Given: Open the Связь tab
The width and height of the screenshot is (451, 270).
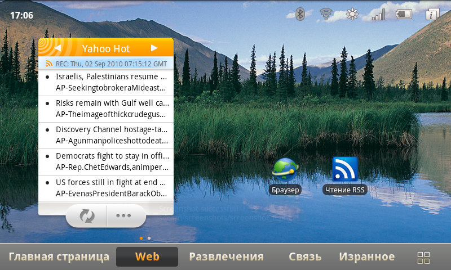Looking at the screenshot, I should (305, 257).
